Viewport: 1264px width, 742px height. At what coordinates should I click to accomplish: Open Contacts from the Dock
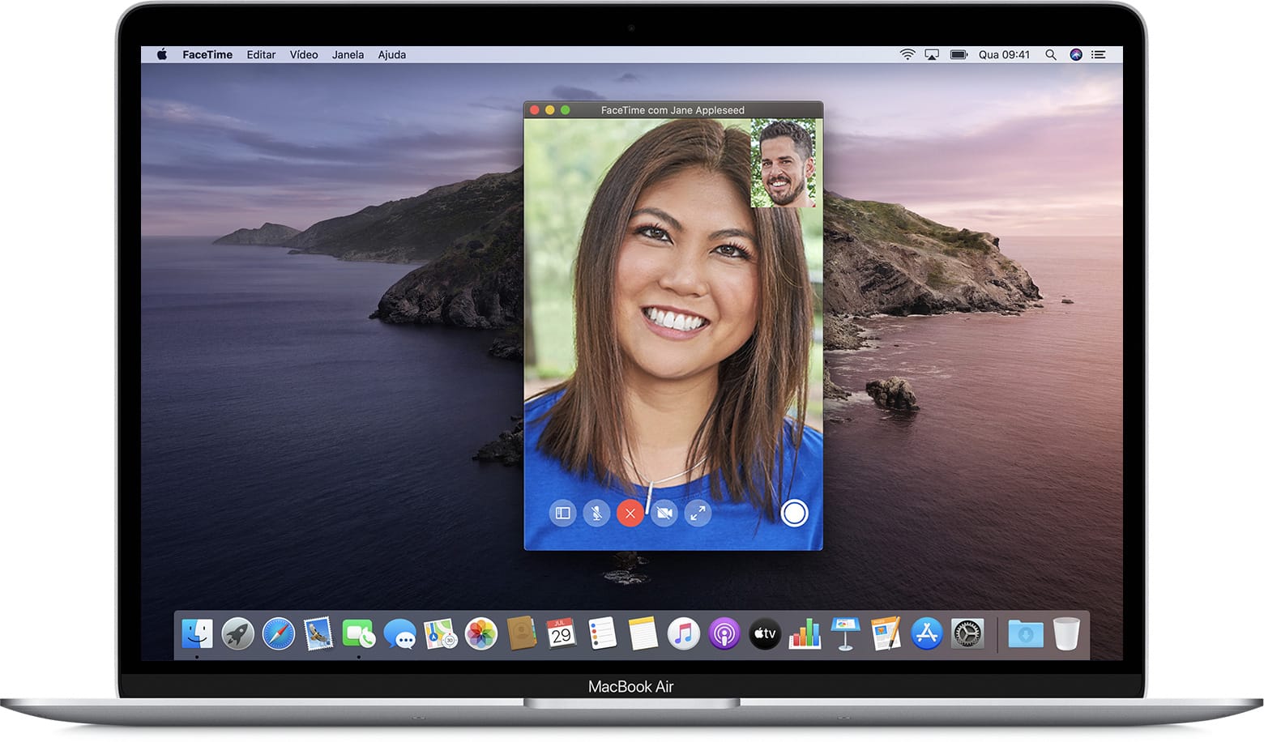tap(521, 633)
